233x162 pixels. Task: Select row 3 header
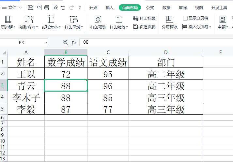click(x=4, y=85)
